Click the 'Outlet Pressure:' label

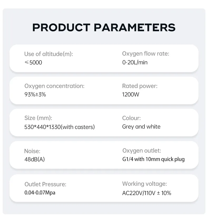click(x=45, y=184)
